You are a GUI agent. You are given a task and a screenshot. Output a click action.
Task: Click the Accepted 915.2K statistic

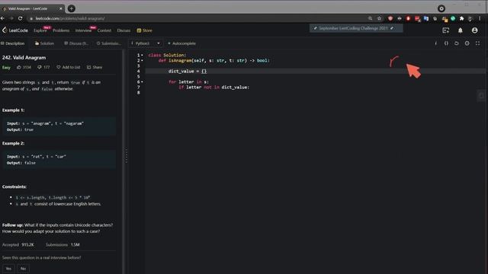[x=18, y=245]
